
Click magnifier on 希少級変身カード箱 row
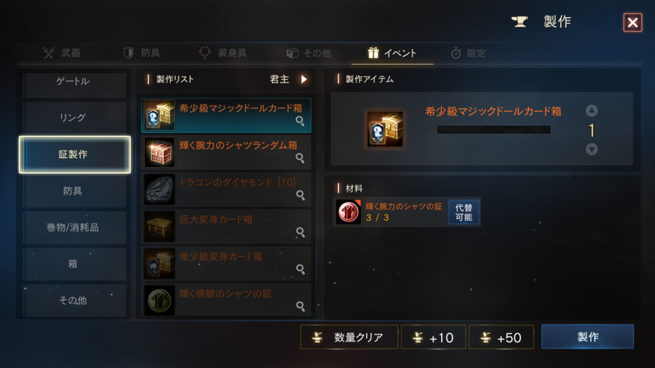(x=300, y=269)
